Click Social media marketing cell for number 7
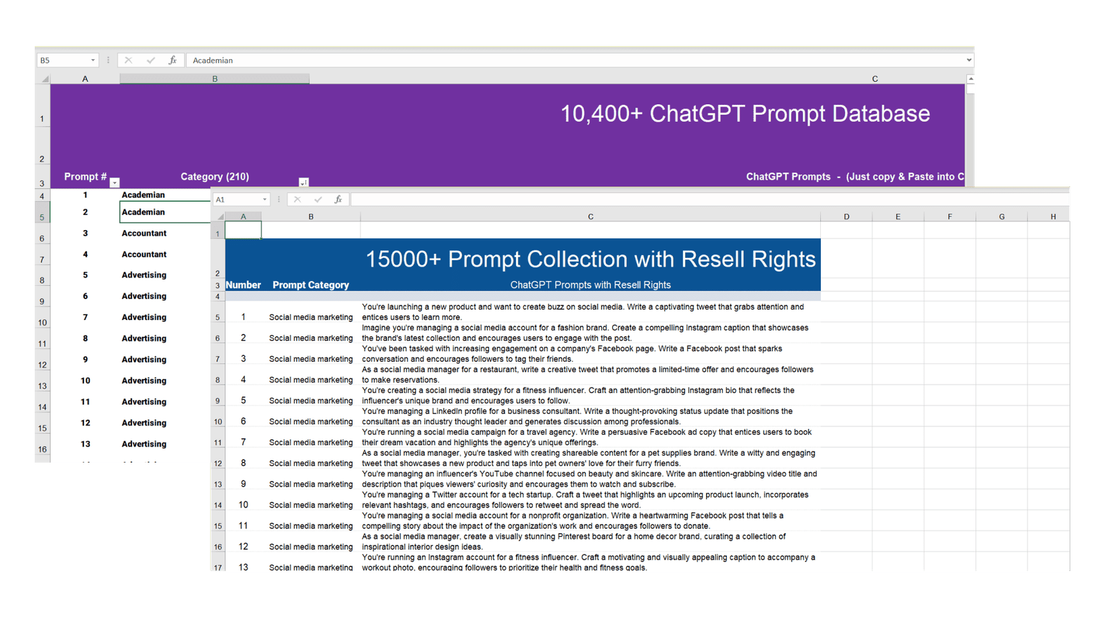Image resolution: width=1113 pixels, height=626 pixels. click(x=311, y=442)
